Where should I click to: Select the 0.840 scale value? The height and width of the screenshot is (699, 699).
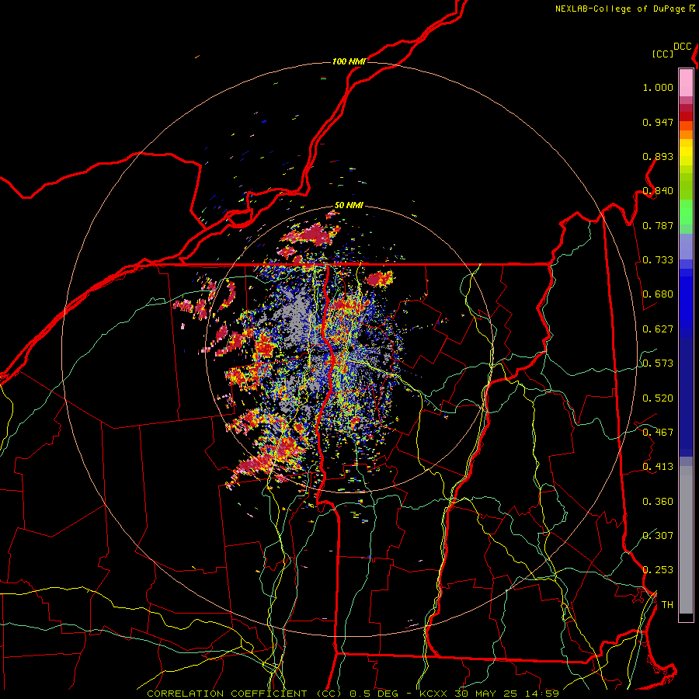pos(658,191)
